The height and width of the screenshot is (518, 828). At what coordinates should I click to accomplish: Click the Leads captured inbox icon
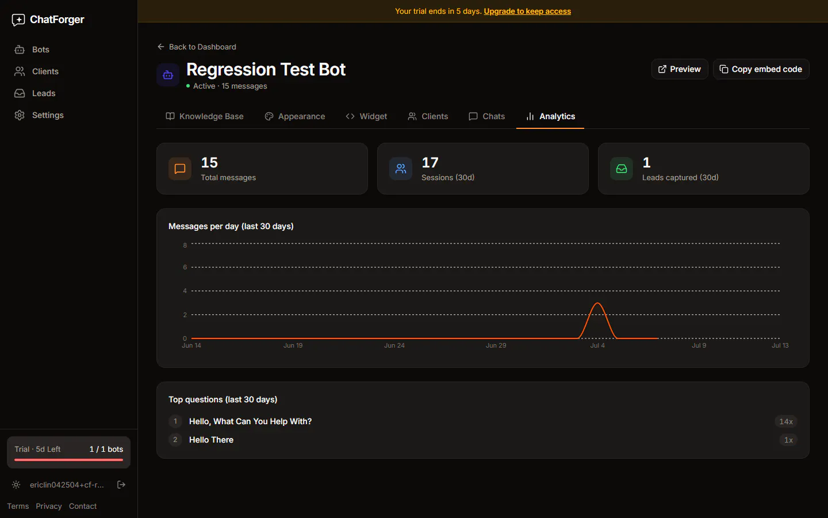point(622,169)
